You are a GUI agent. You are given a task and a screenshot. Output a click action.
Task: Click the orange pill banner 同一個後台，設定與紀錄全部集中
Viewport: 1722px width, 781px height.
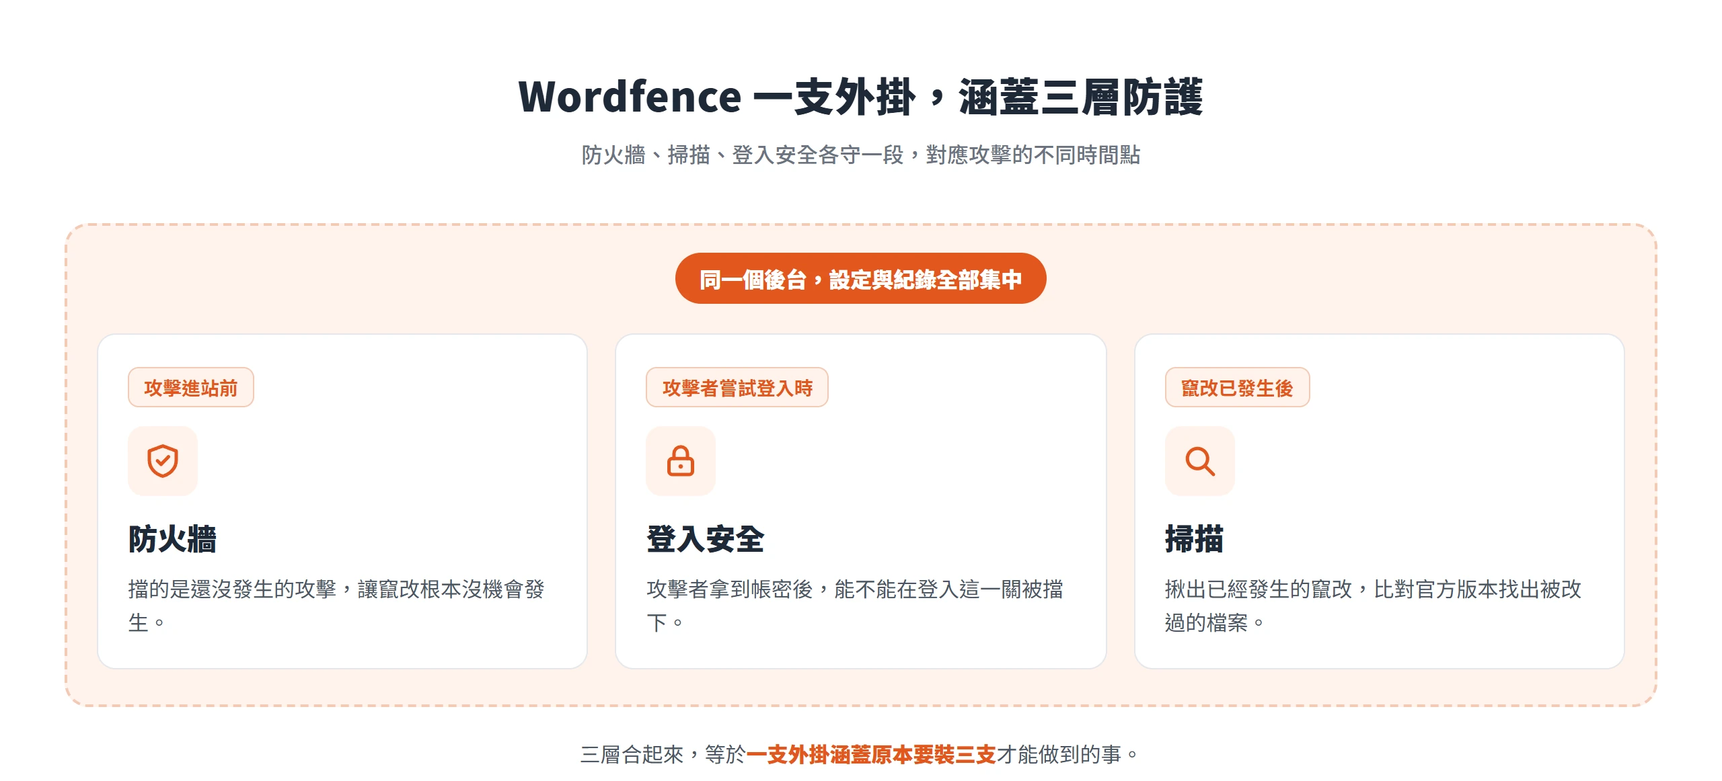coord(860,278)
